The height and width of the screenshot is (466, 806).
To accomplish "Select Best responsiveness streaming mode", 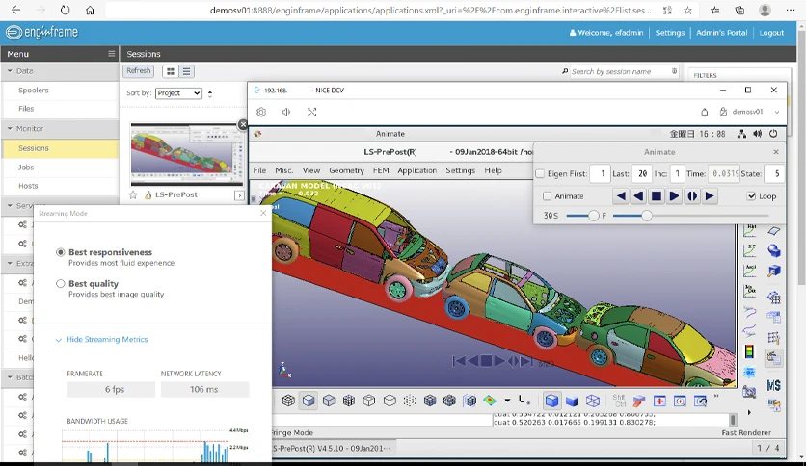I will [61, 252].
